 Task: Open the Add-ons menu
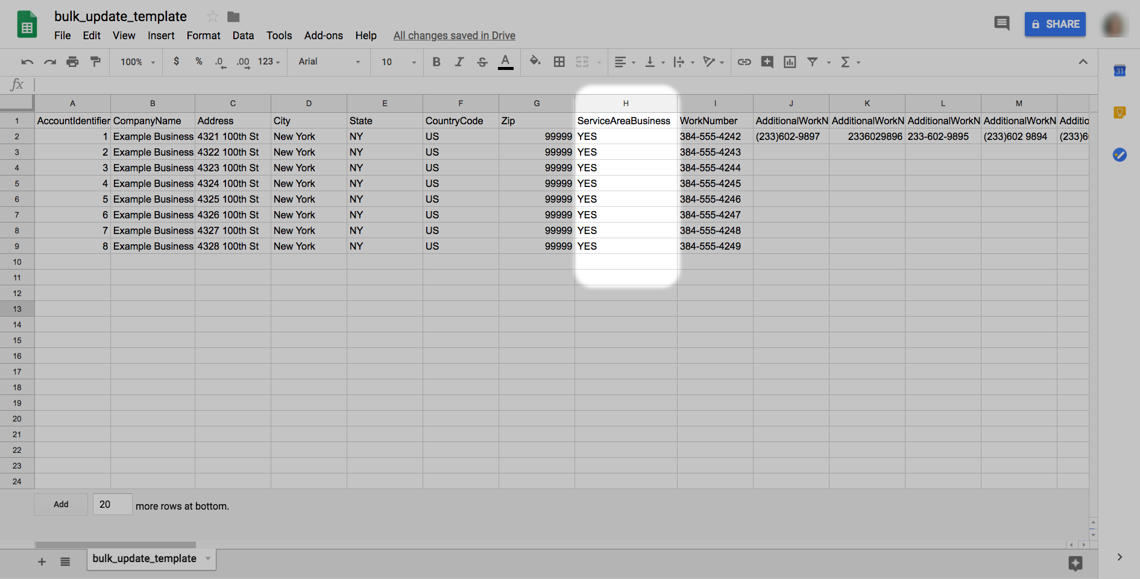pos(323,36)
